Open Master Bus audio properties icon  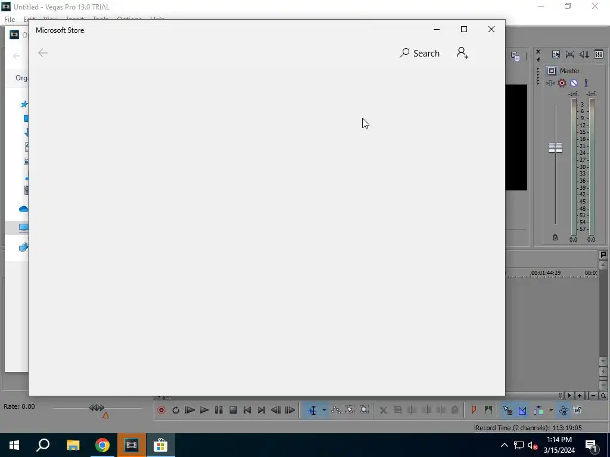556,54
